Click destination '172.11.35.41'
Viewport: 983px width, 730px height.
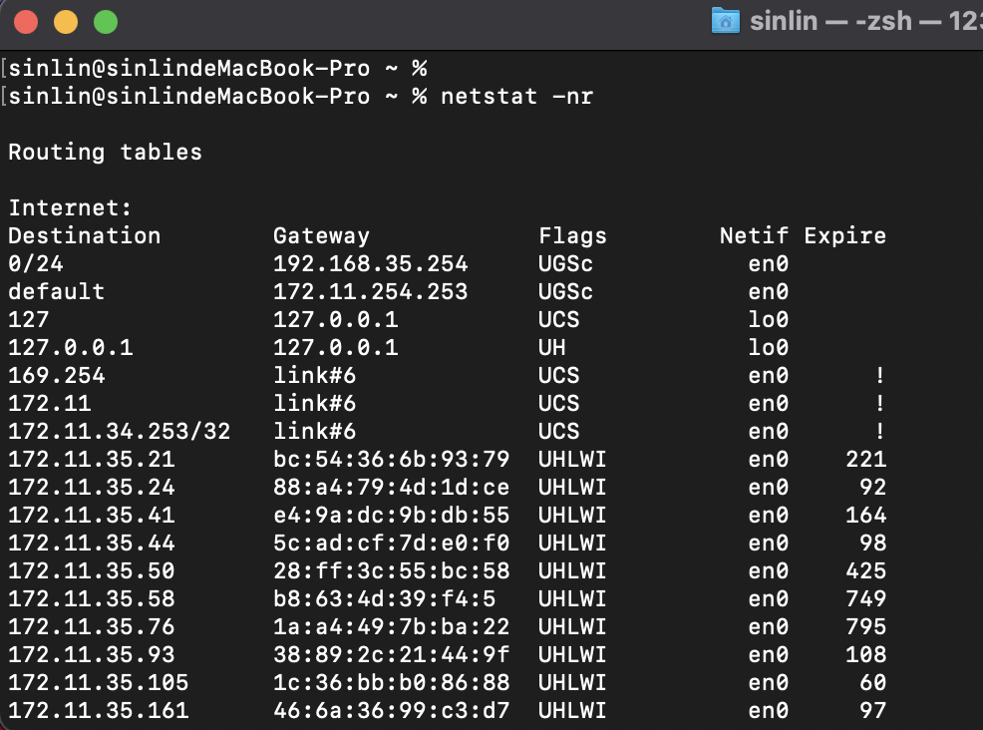click(92, 515)
